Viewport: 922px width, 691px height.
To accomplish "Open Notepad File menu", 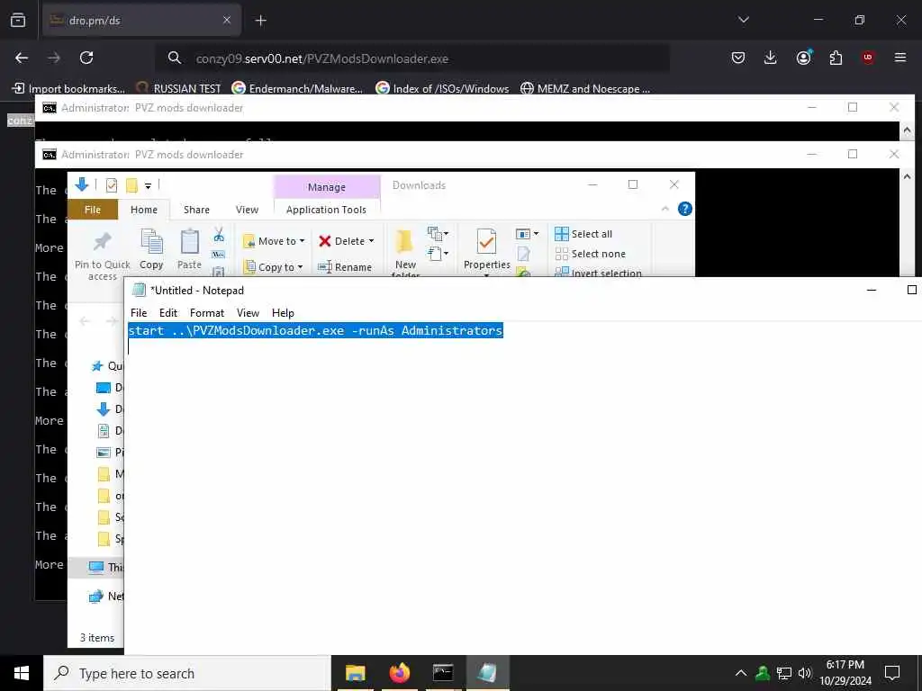I will point(139,313).
